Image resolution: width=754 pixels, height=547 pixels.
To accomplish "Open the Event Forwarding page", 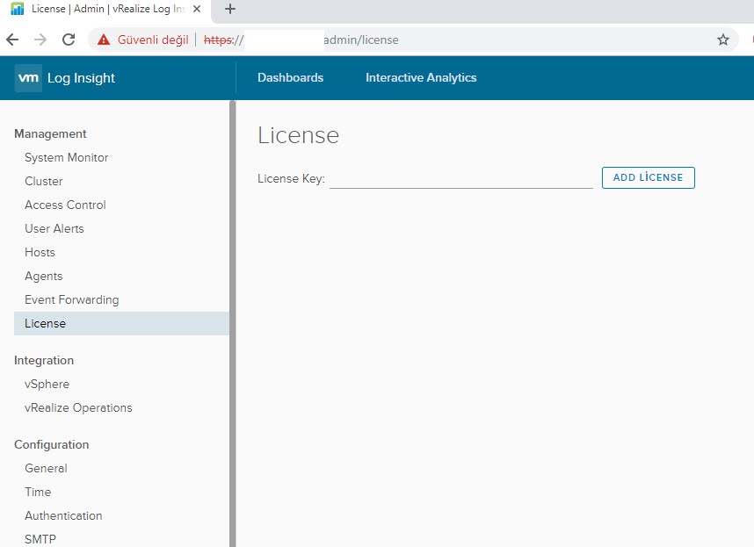I will click(x=71, y=300).
